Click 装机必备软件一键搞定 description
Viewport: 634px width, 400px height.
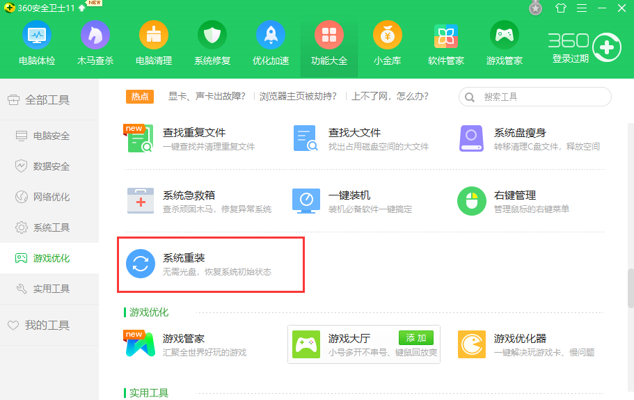click(370, 209)
